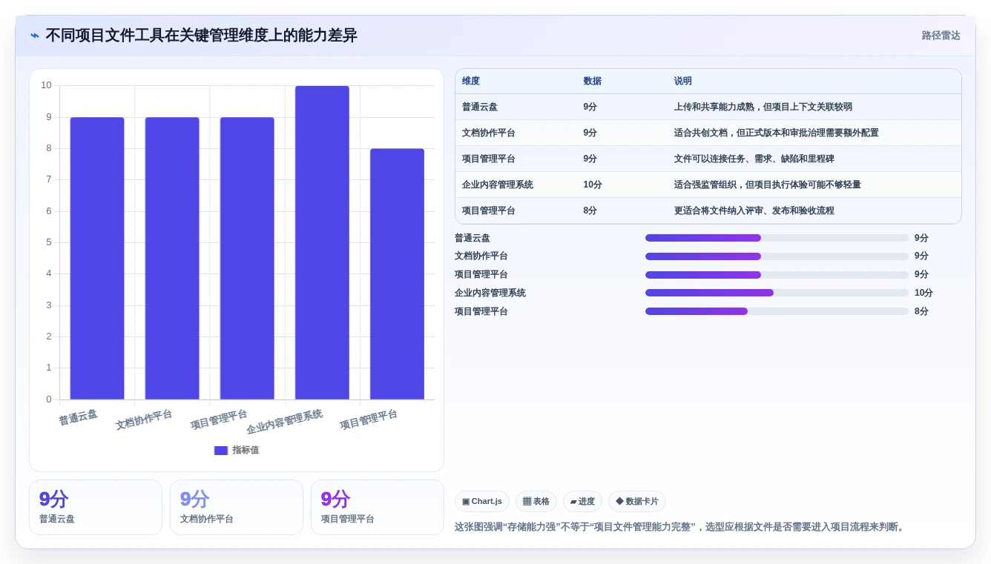Viewport: 991px width, 564px height.
Task: Click the footer summary sentence about 存储能力强
Action: (680, 527)
